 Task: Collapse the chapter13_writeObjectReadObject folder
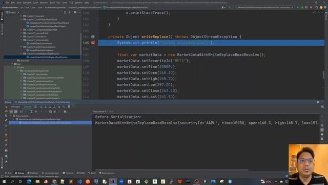click(22, 20)
